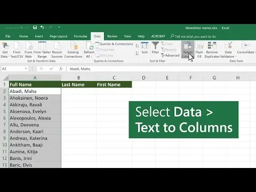Expand the Name Box dropdown arrow

click(x=26, y=69)
